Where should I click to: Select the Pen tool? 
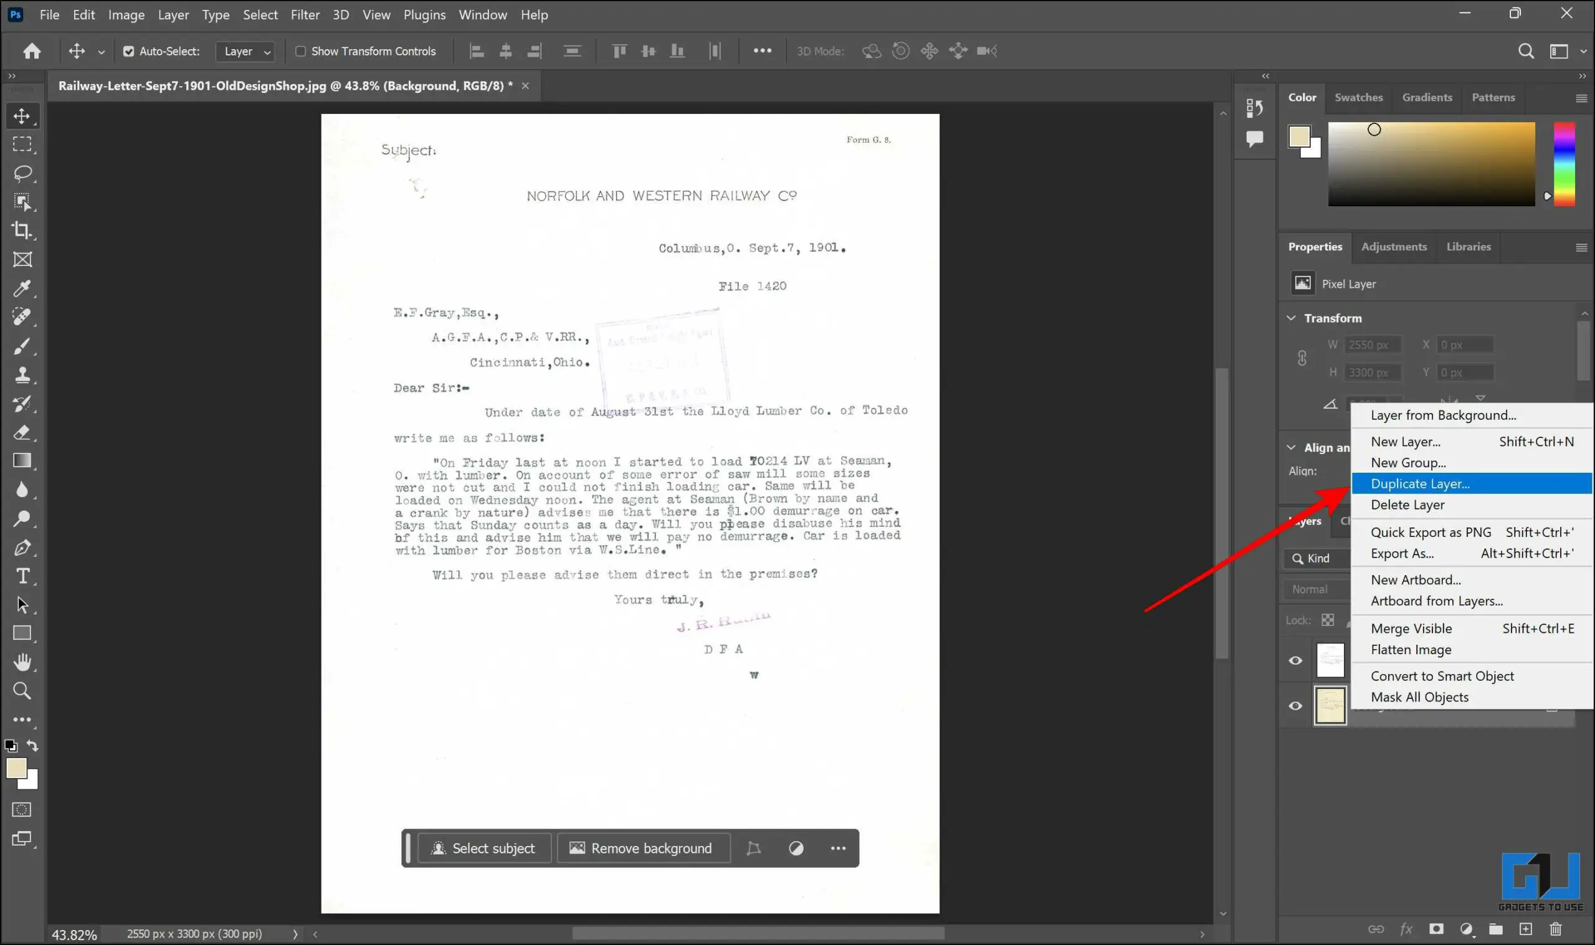[22, 547]
